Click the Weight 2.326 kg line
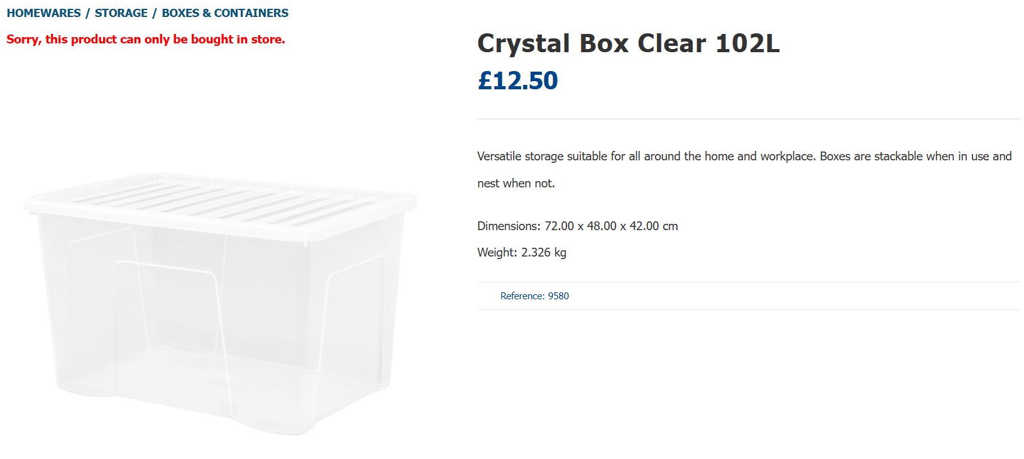 [x=522, y=253]
